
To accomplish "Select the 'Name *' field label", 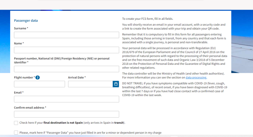I will (x=19, y=44).
